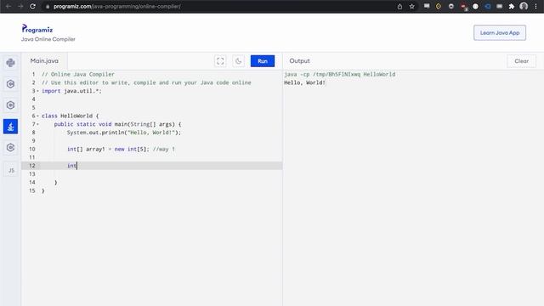Viewport: 544px width, 306px height.
Task: Collapse the class HelloWorld fold on line 6
Action: click(37, 116)
